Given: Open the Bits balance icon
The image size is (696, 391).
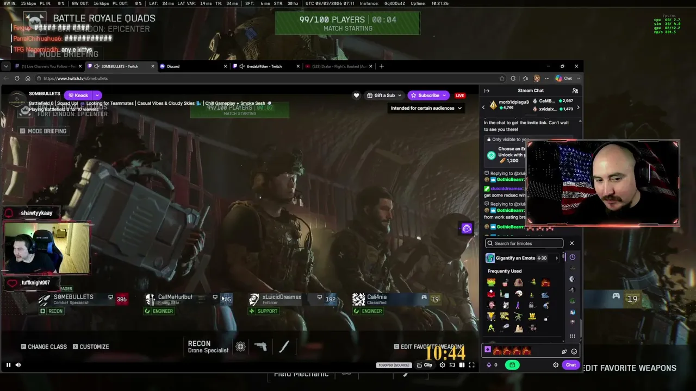Looking at the screenshot, I should point(489,365).
